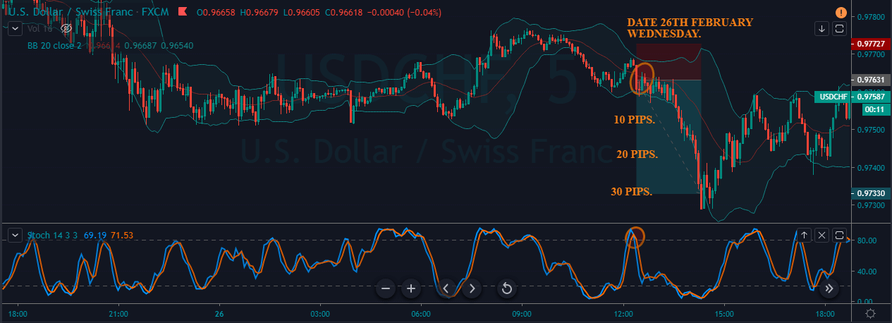Collapse the Stoch pane legend
Image resolution: width=892 pixels, height=323 pixels.
[15, 234]
